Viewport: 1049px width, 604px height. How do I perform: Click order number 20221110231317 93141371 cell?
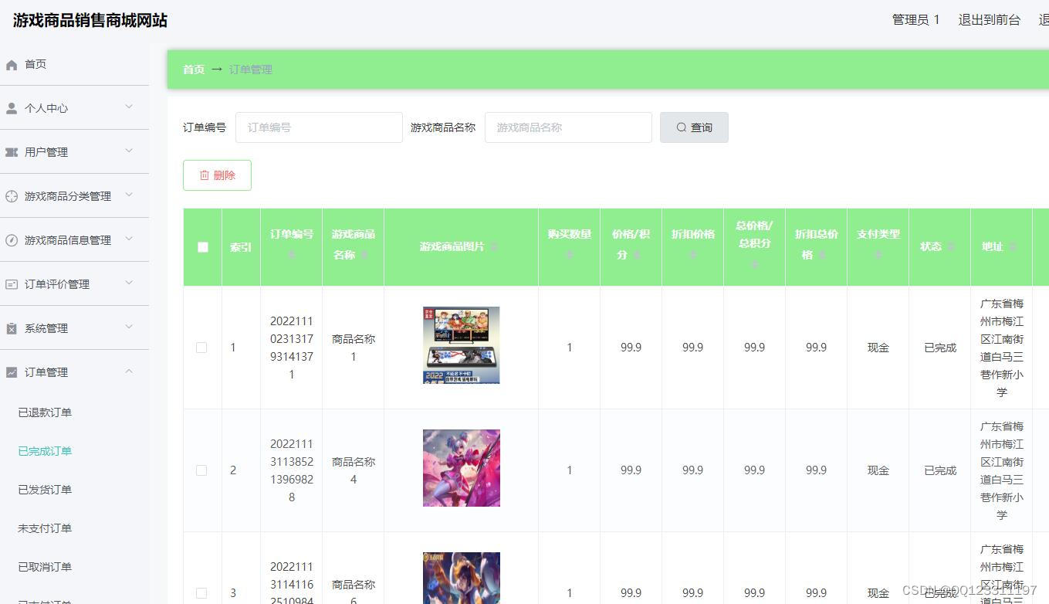pos(292,348)
